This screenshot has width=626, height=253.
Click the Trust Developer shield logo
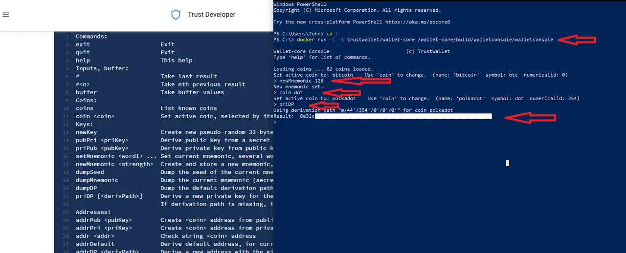click(x=176, y=15)
